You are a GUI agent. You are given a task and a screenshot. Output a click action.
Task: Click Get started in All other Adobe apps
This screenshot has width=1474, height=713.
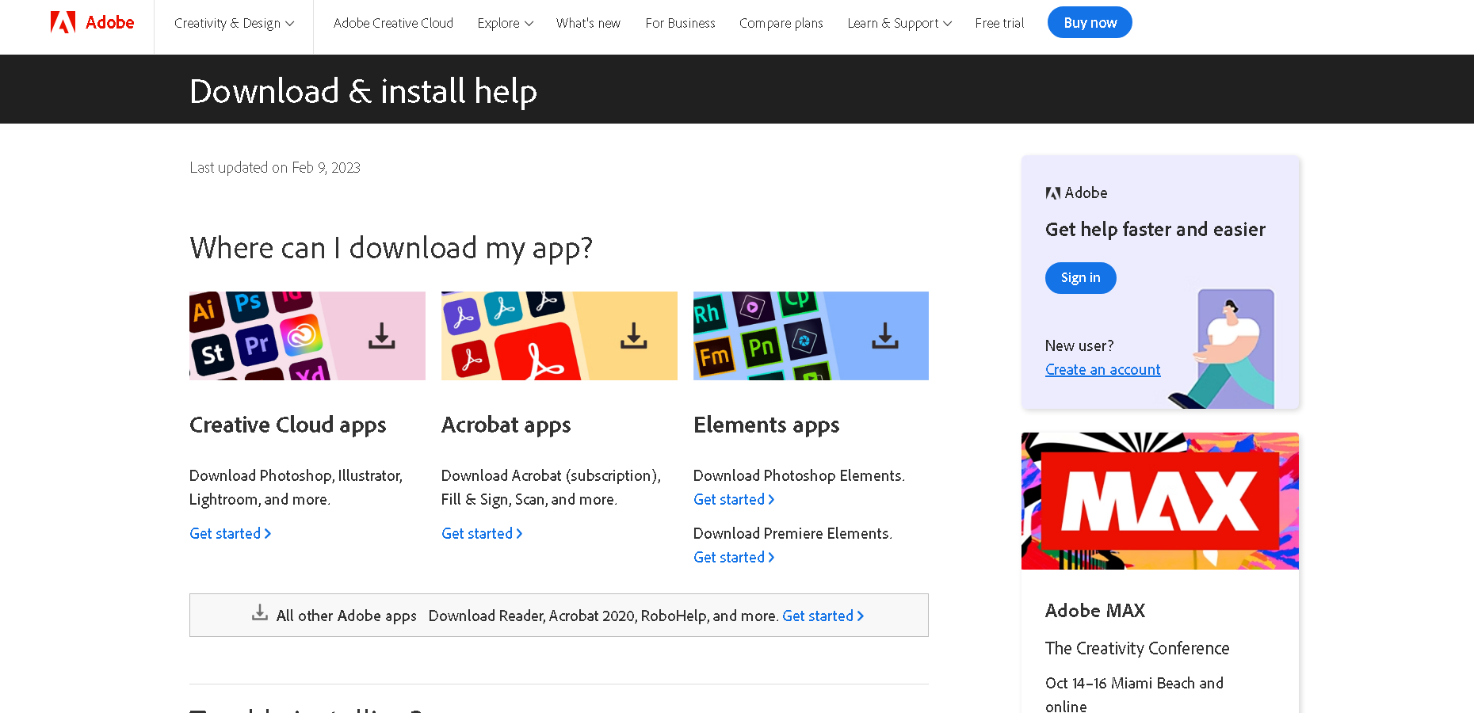[823, 616]
